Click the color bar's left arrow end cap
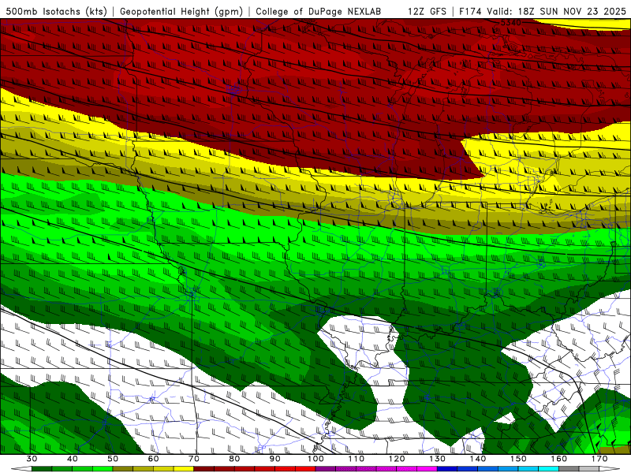The height and width of the screenshot is (473, 631). (x=21, y=469)
